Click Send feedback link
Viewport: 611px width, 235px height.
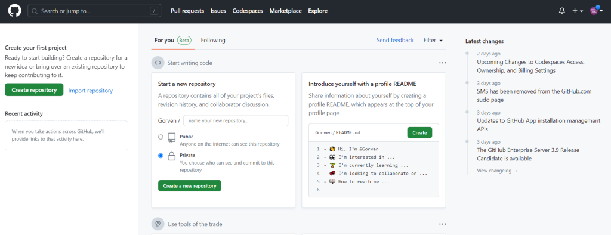(x=395, y=40)
